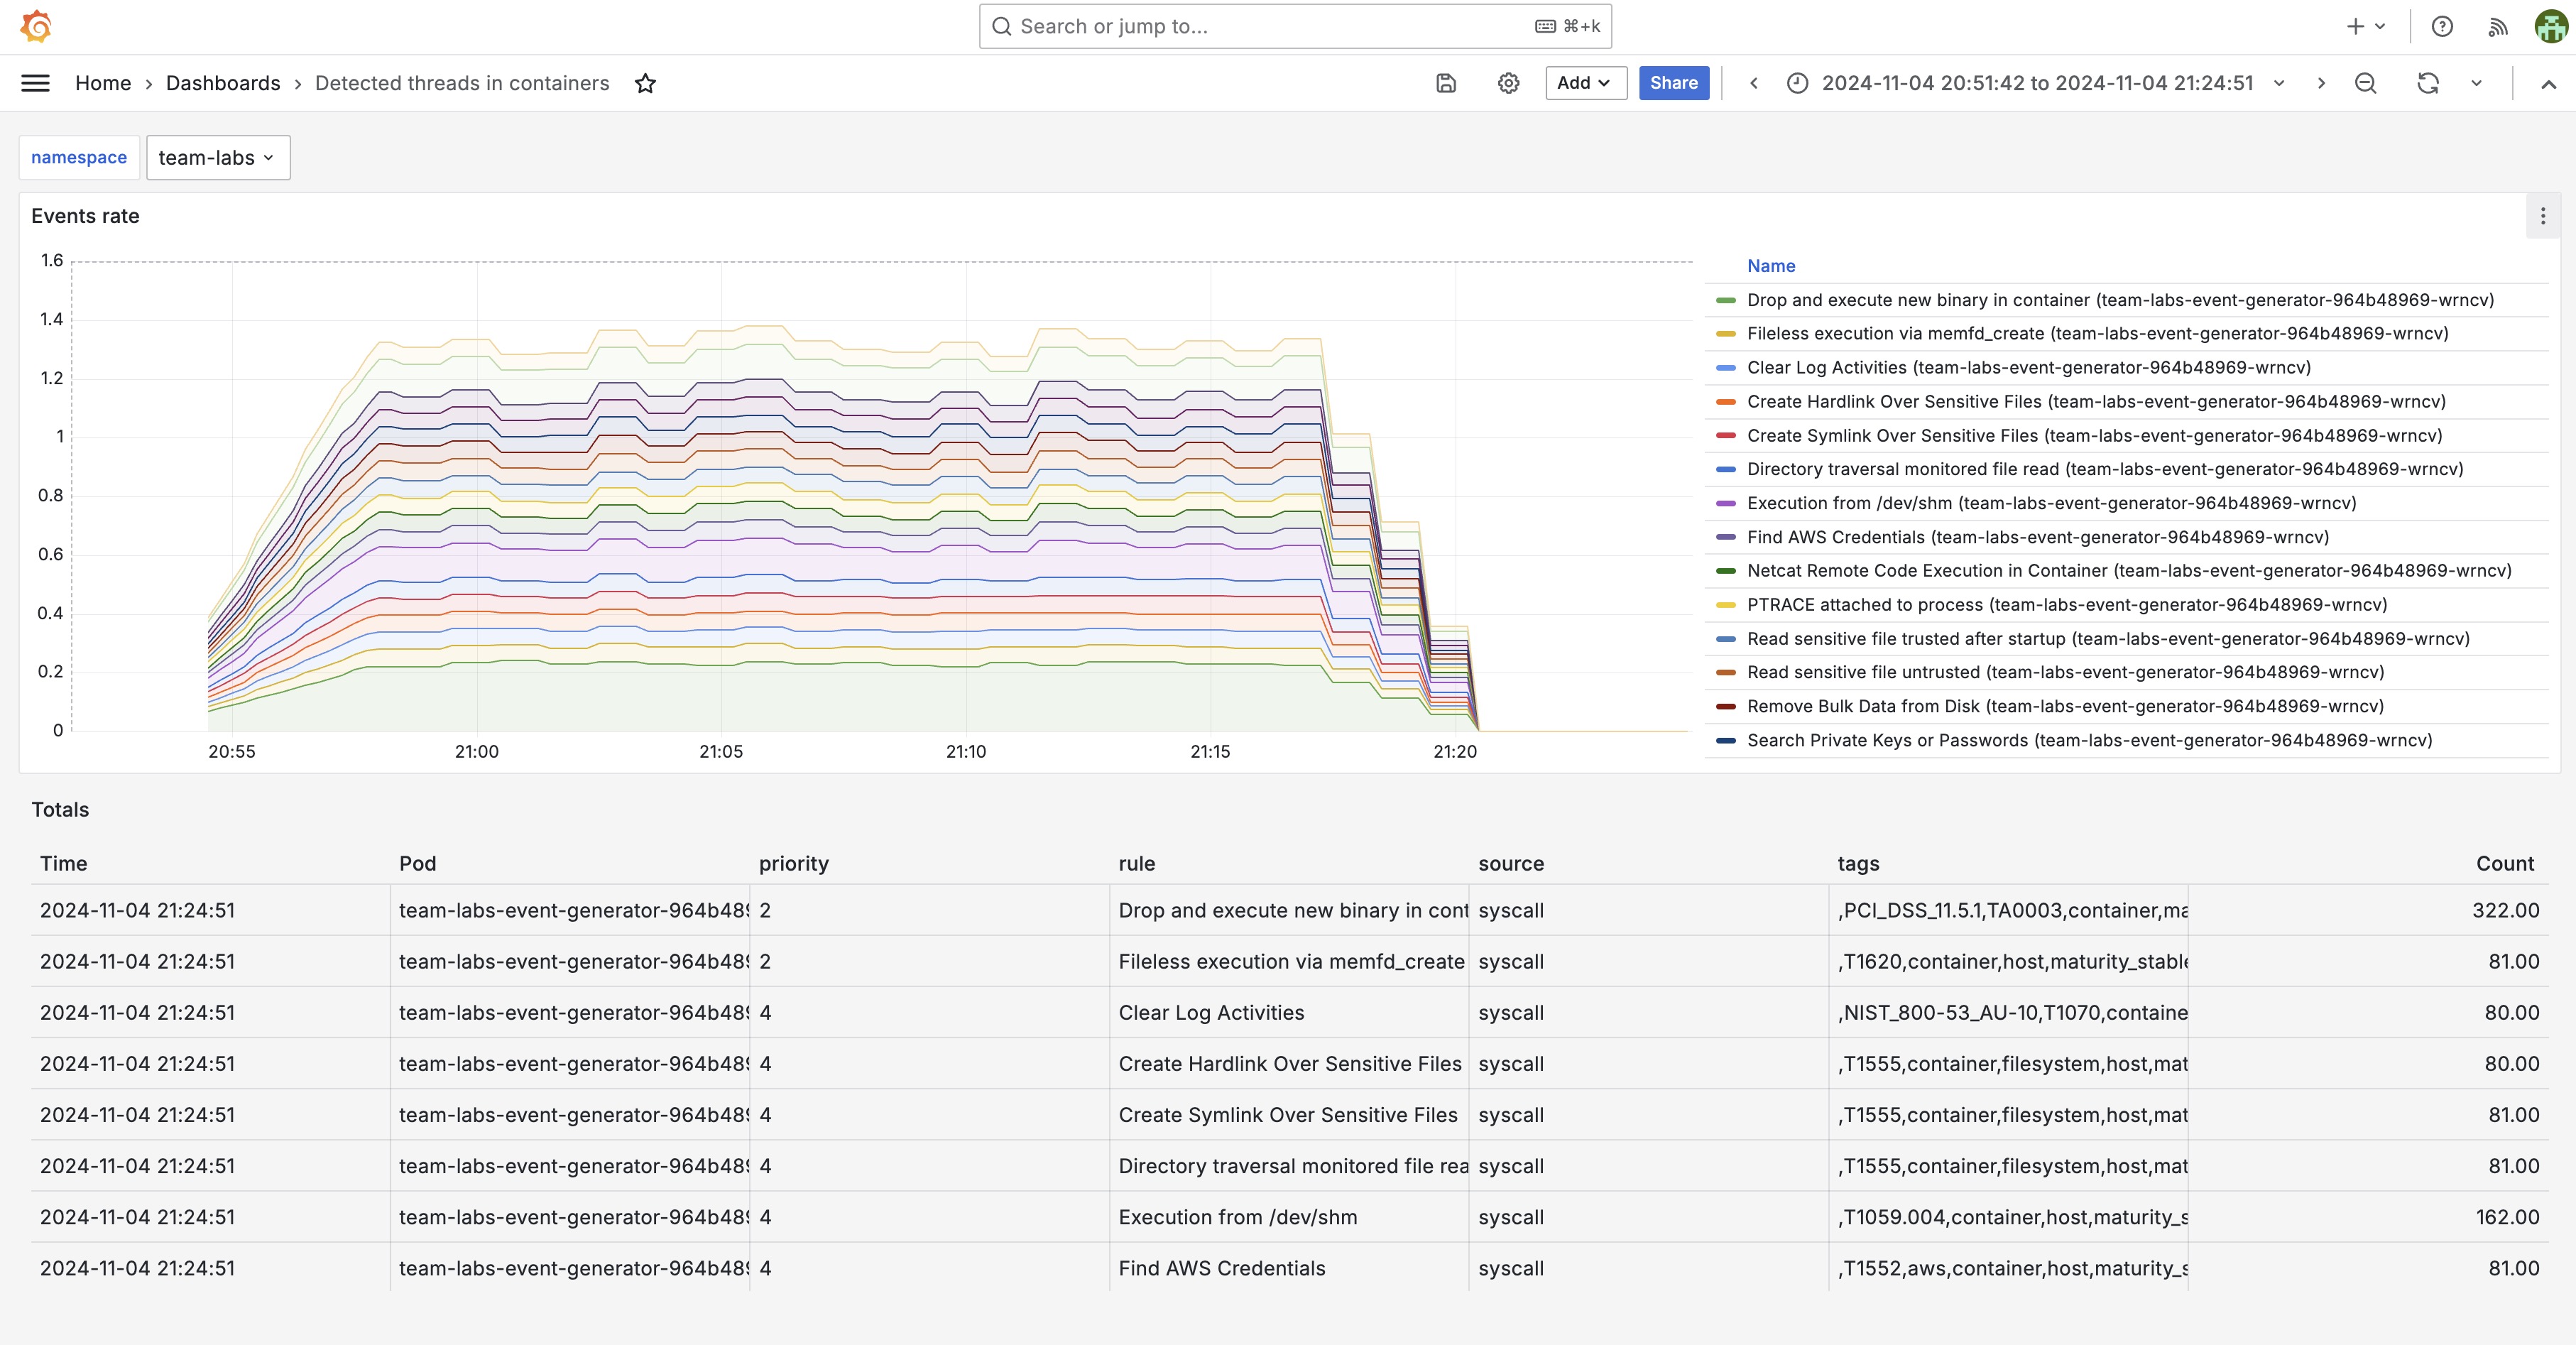Open the news feed icon

2497,27
